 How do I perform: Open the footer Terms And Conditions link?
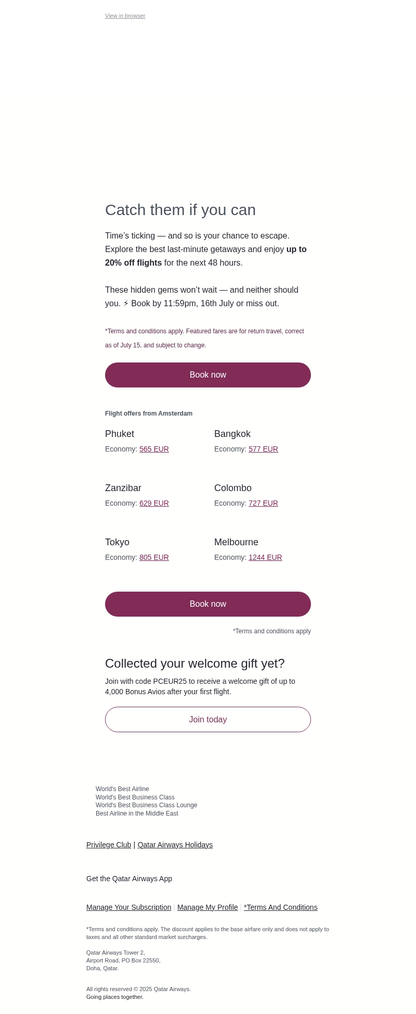[x=281, y=907]
